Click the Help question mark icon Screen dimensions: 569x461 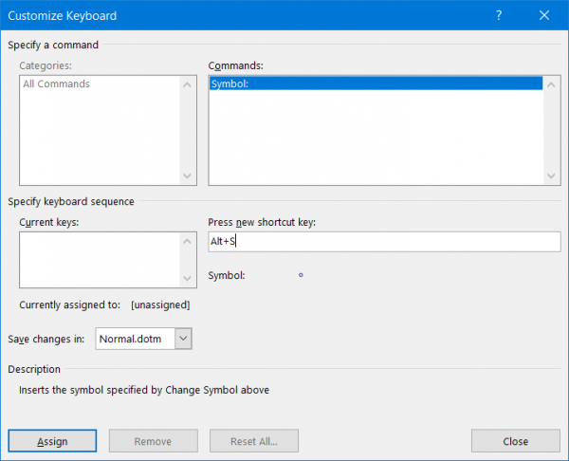(x=499, y=16)
